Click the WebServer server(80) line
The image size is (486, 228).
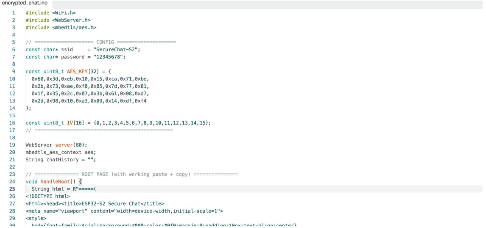click(x=56, y=145)
